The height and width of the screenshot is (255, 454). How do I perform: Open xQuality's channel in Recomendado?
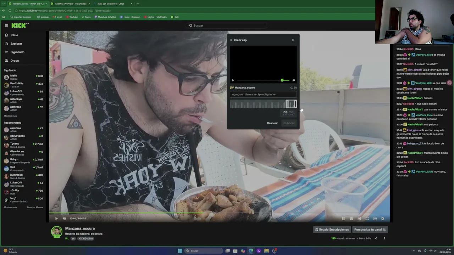tap(23, 192)
